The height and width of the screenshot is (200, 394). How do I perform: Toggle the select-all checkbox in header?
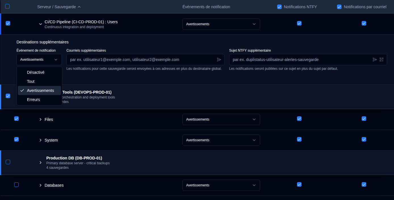7,6
